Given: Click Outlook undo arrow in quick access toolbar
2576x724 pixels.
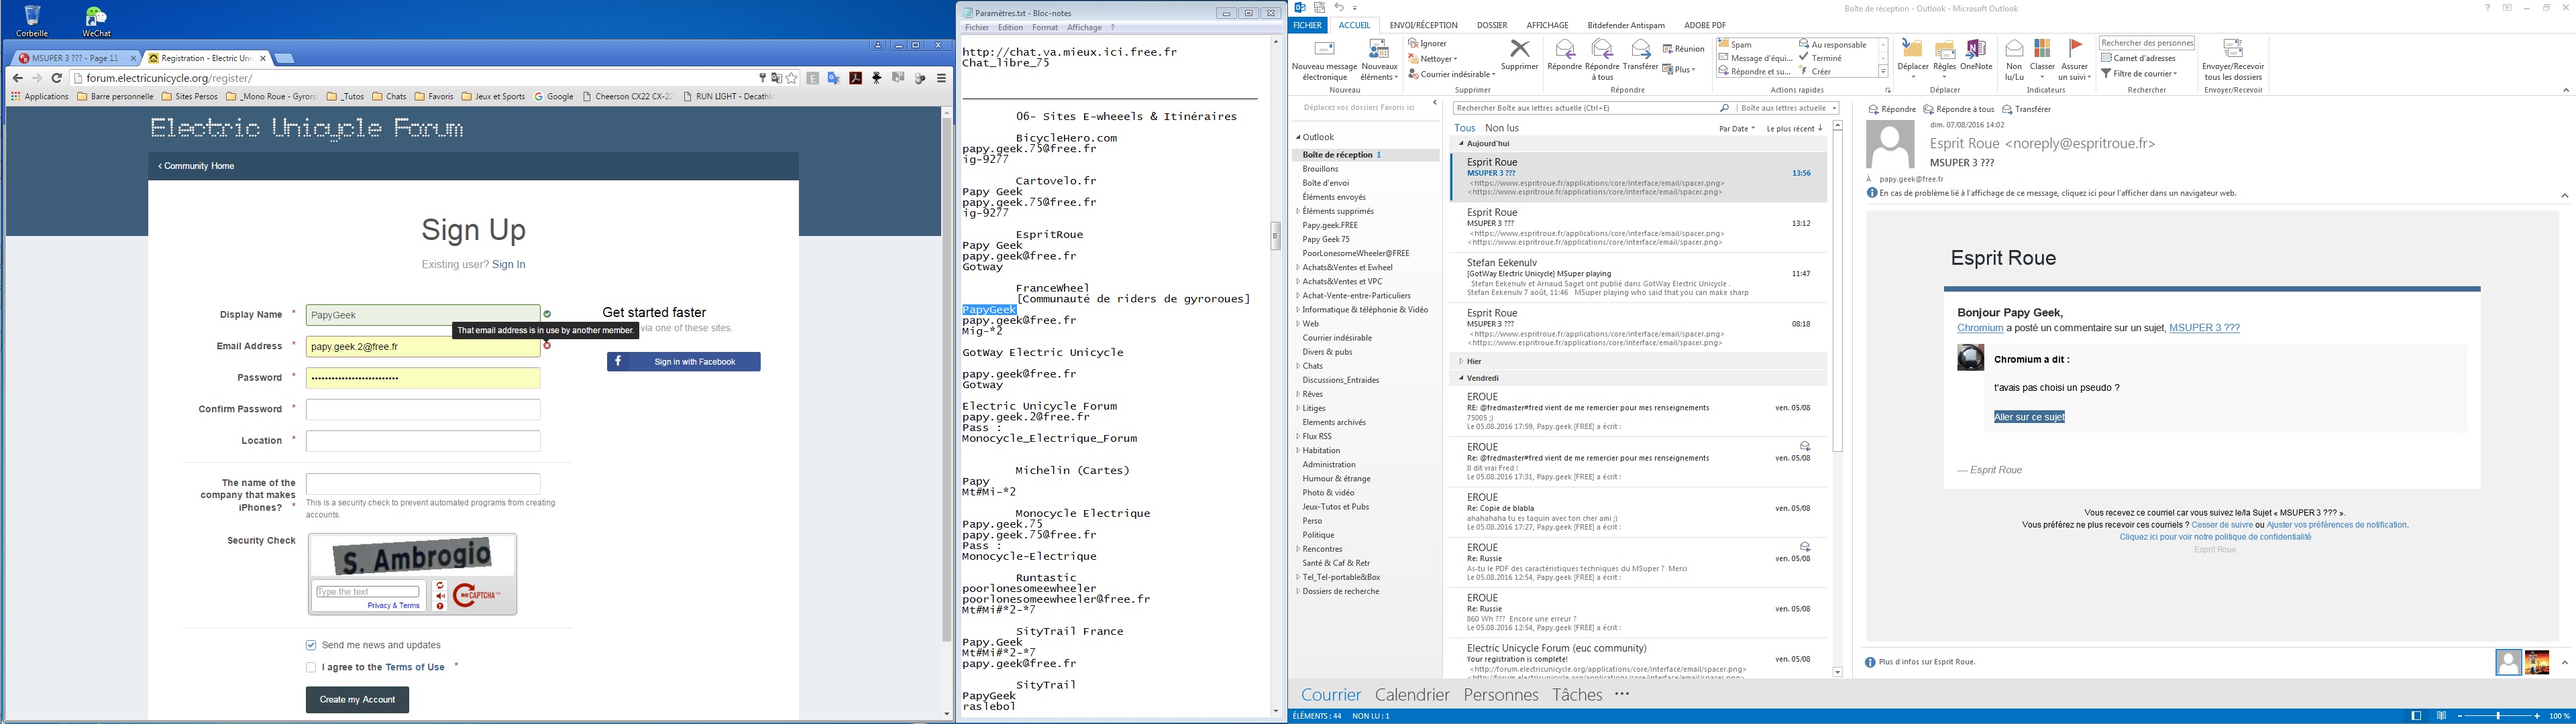Looking at the screenshot, I should coord(1338,8).
